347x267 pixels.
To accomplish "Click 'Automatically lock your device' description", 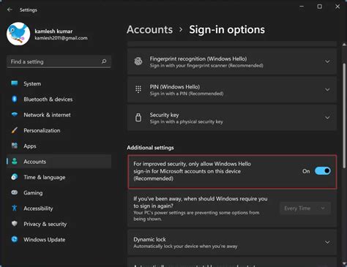I will (185, 247).
